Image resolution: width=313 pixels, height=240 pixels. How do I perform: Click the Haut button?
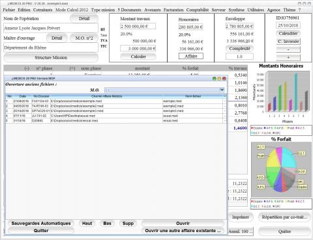point(87,223)
